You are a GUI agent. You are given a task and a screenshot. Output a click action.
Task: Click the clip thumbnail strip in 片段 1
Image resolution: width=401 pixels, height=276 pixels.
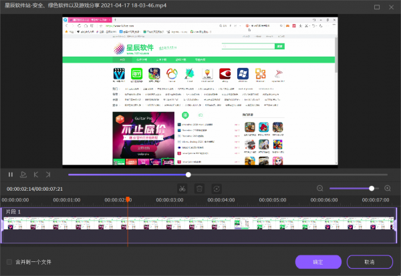coord(198,223)
